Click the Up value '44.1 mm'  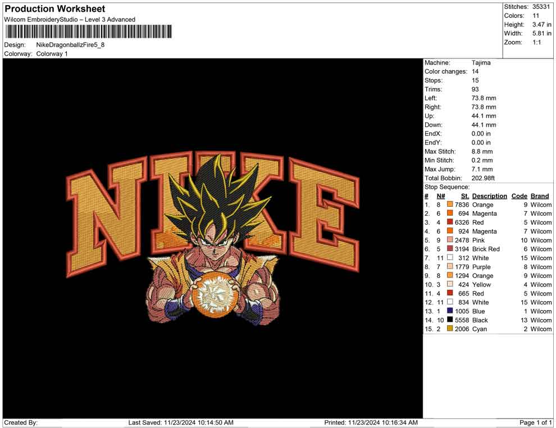pyautogui.click(x=484, y=116)
